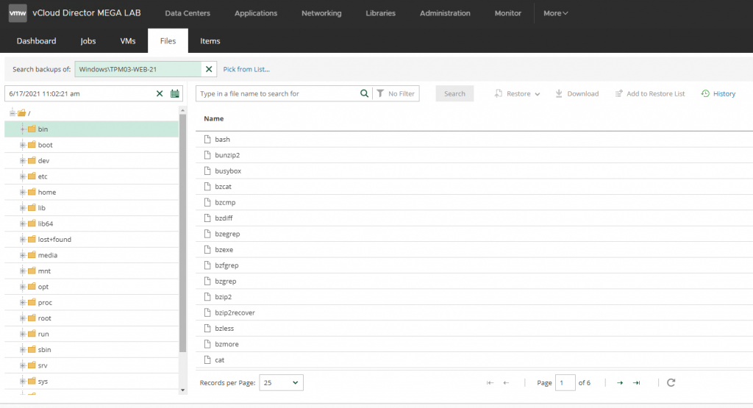This screenshot has height=408, width=753.
Task: Select the bzcat file row
Action: pyautogui.click(x=474, y=187)
